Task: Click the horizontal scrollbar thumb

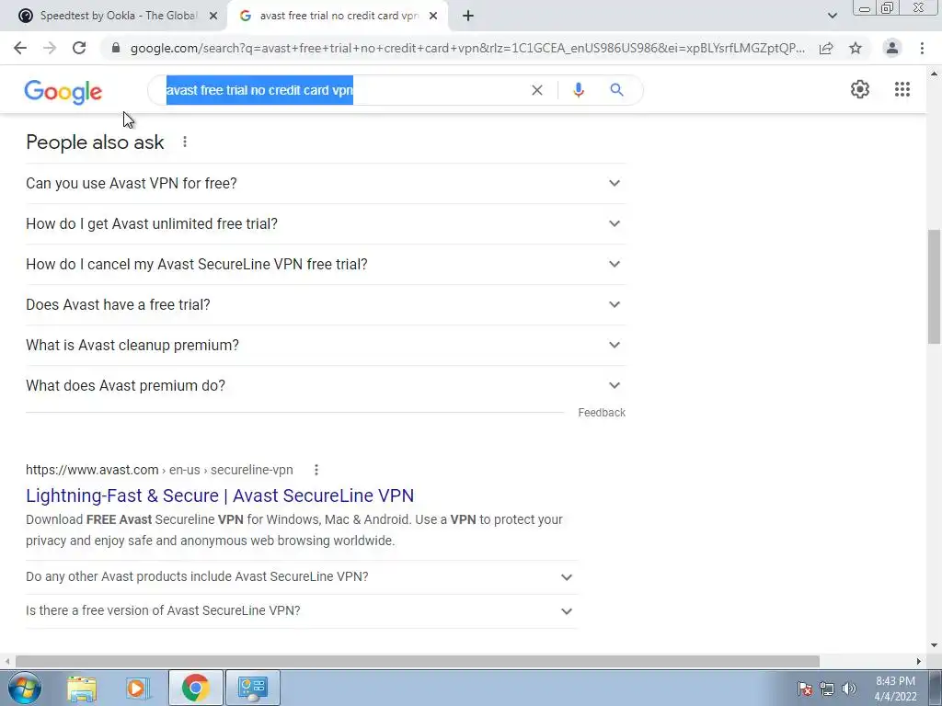Action: (x=418, y=661)
